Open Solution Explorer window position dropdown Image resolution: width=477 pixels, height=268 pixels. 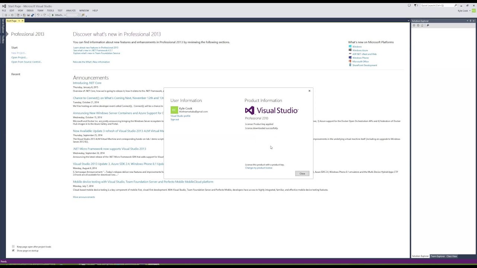point(467,21)
